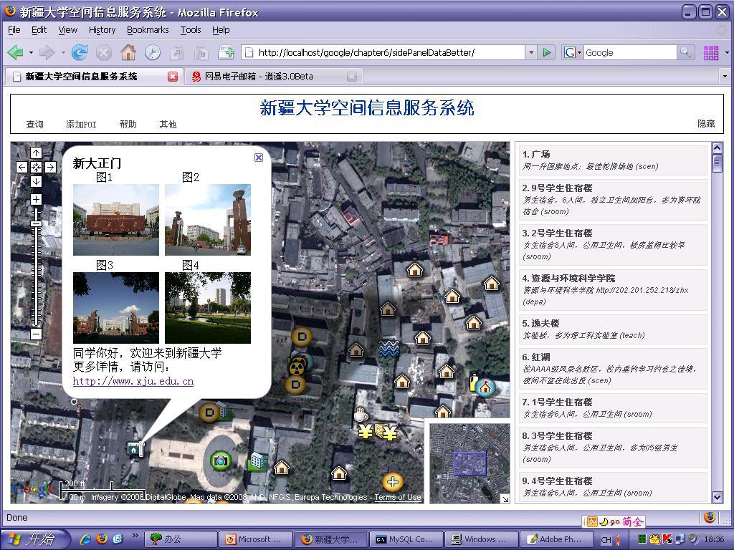The width and height of the screenshot is (734, 550).
Task: Click the radiation hazard marker on the map
Action: click(297, 368)
